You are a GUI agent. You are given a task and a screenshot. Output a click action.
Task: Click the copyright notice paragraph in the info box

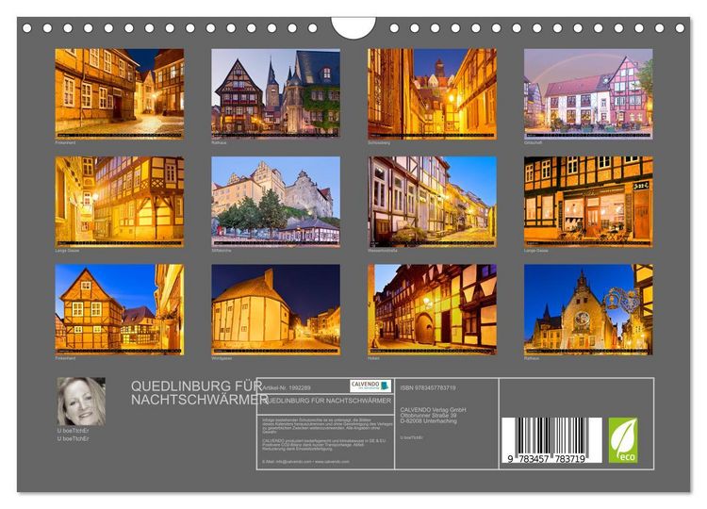pyautogui.click(x=327, y=426)
